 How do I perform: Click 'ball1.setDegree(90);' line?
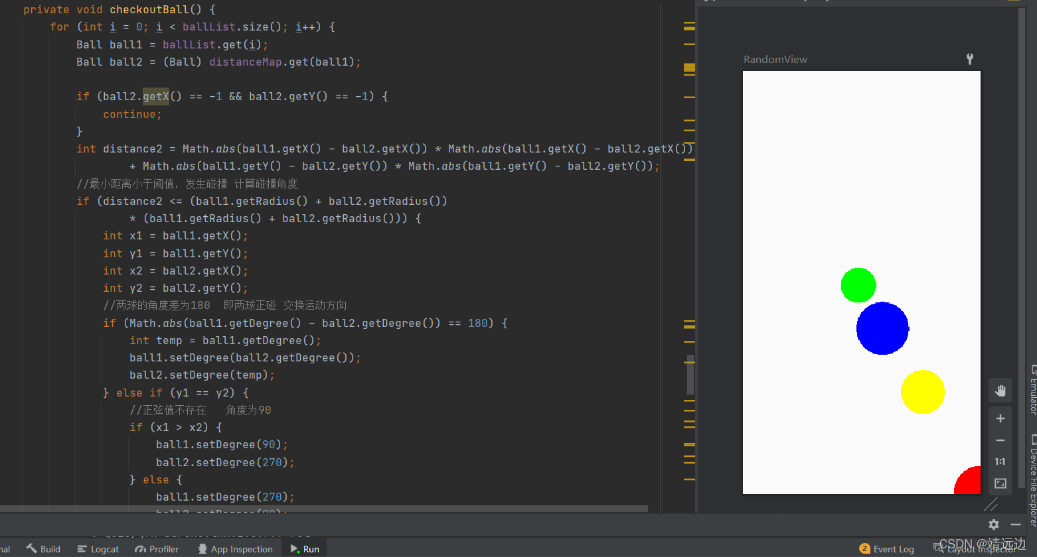(222, 444)
